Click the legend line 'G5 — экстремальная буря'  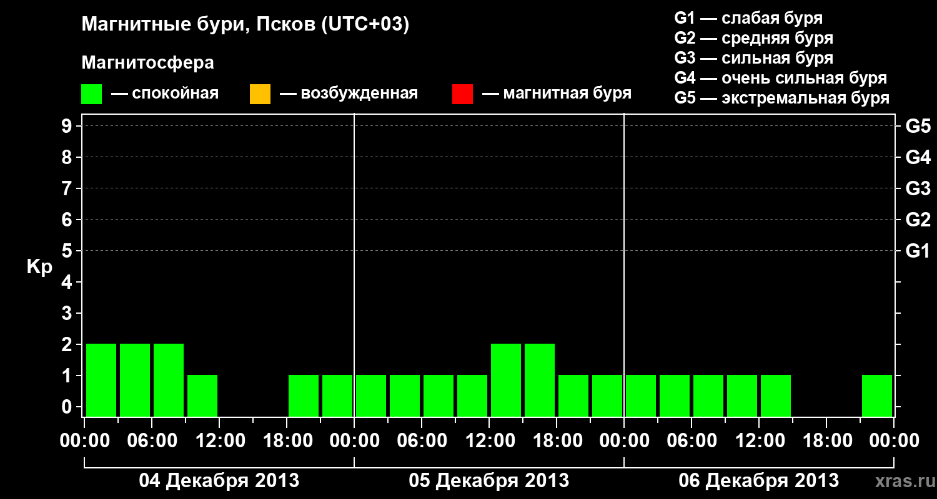pyautogui.click(x=782, y=98)
